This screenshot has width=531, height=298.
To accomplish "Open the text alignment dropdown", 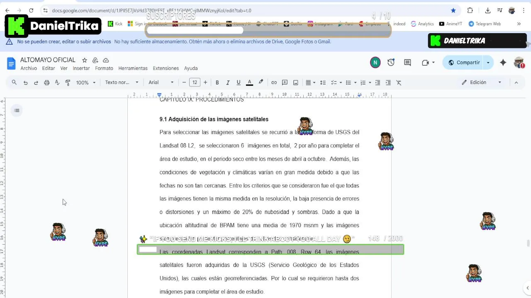I will pos(310,82).
